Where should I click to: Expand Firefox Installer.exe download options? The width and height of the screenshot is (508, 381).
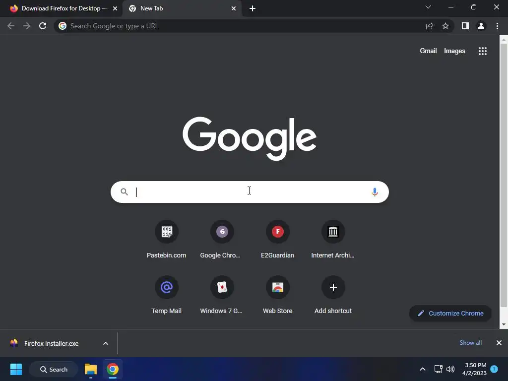coord(106,343)
